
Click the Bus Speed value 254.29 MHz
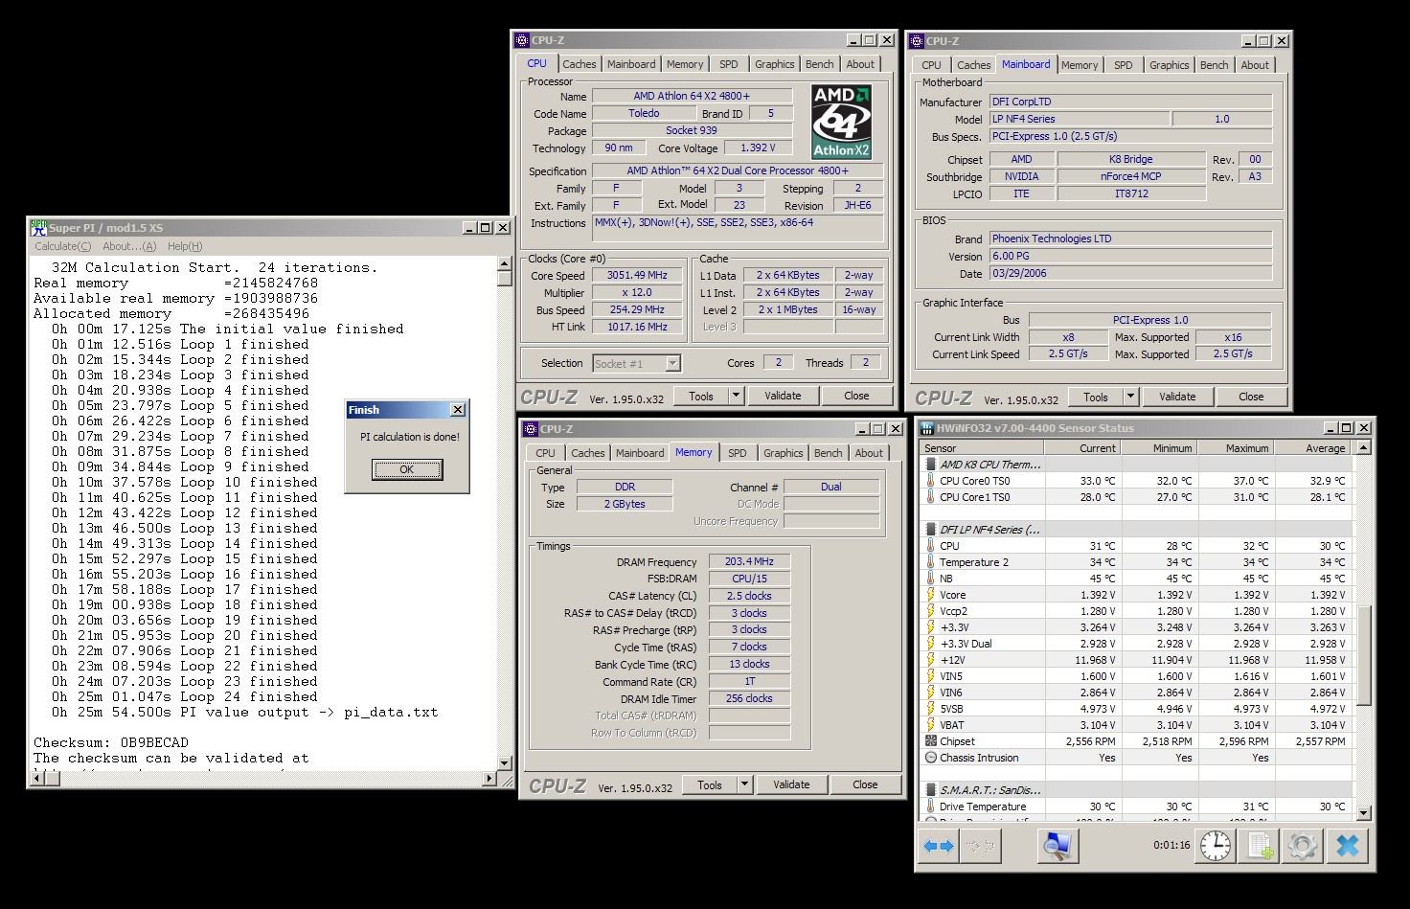click(x=637, y=309)
